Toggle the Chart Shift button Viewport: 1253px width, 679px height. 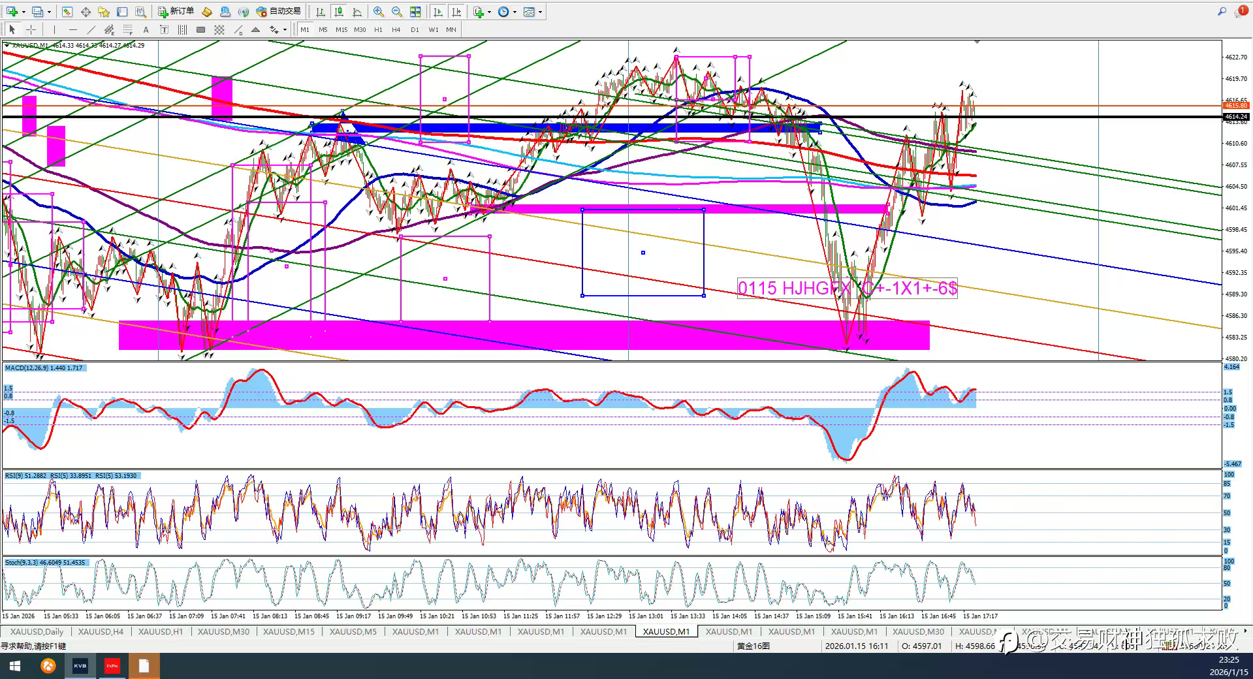[456, 12]
